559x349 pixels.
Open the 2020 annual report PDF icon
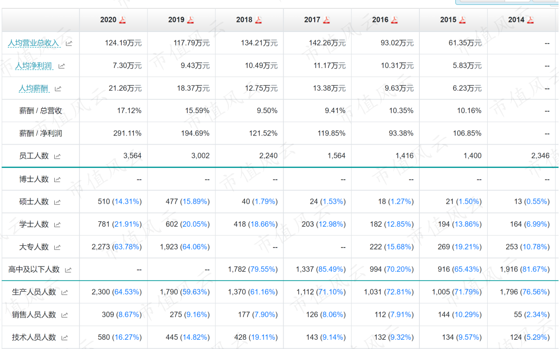[x=123, y=19]
